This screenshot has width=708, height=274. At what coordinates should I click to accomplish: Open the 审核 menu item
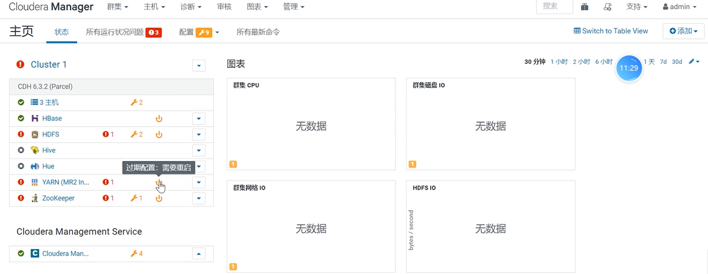point(224,7)
